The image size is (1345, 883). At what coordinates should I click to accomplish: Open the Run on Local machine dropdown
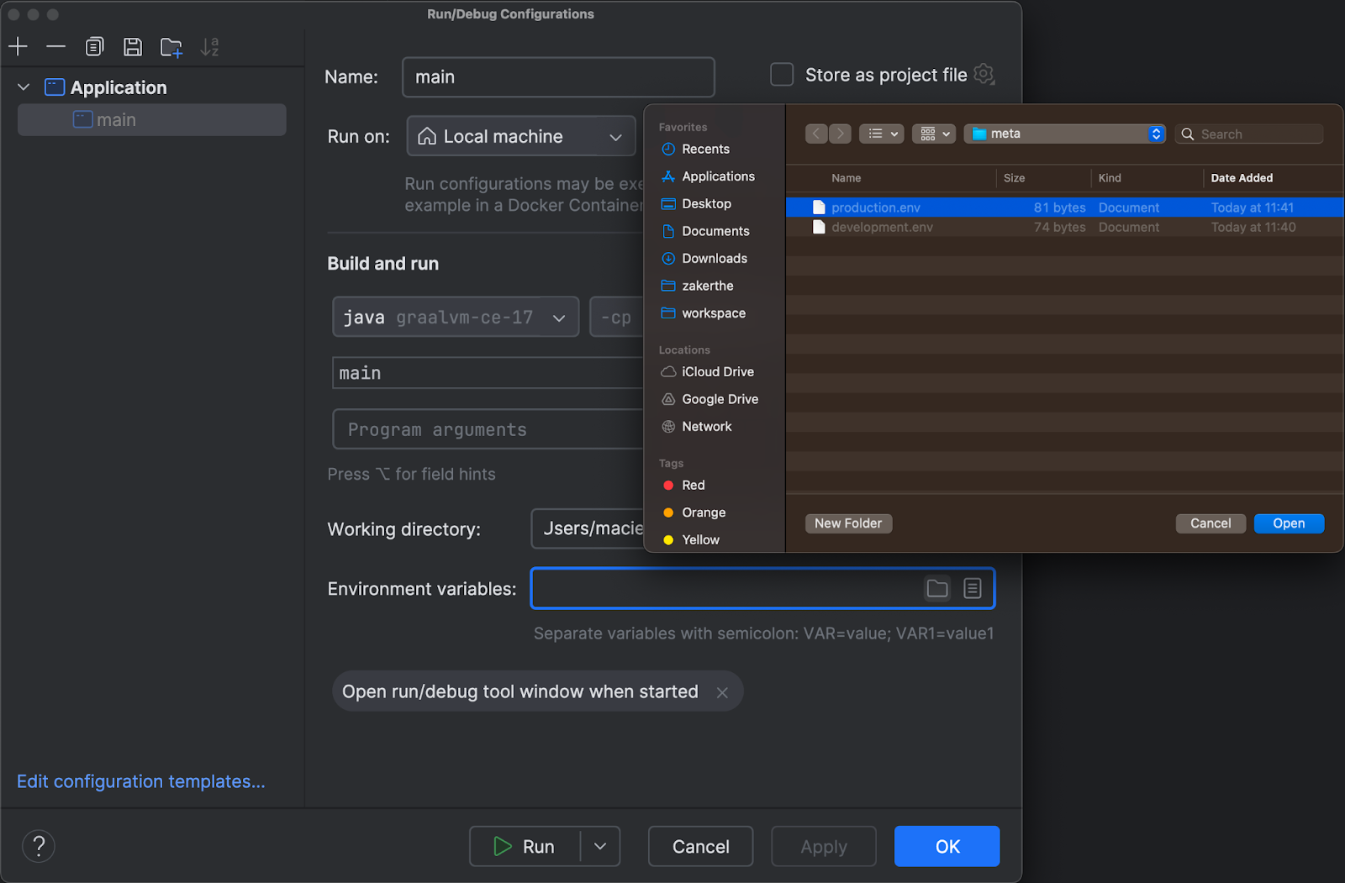(521, 136)
